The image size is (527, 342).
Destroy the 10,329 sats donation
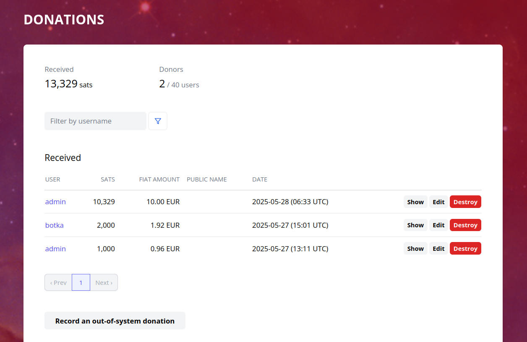tap(465, 202)
